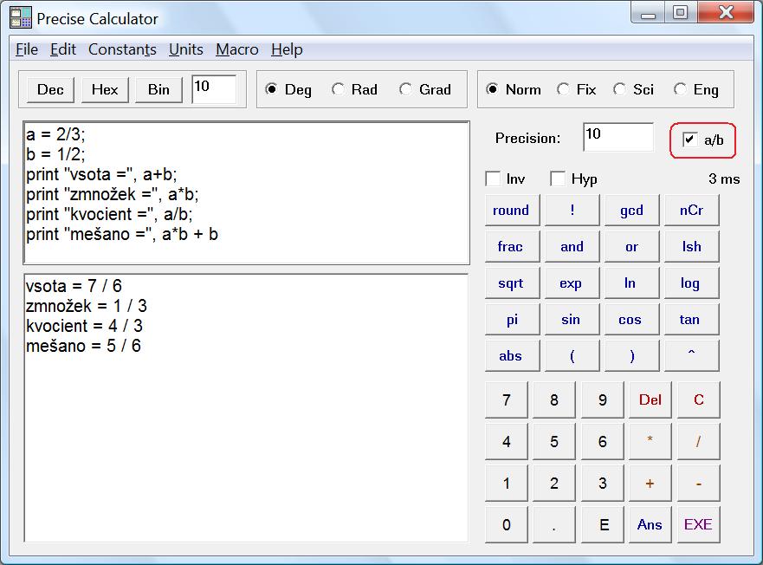Open the Constants menu
The image size is (763, 565).
point(122,49)
